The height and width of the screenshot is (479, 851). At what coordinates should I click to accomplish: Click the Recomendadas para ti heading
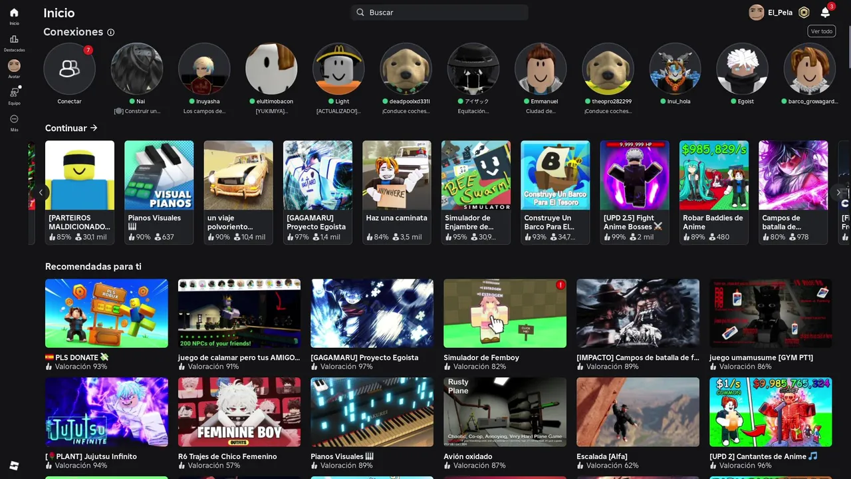(93, 266)
